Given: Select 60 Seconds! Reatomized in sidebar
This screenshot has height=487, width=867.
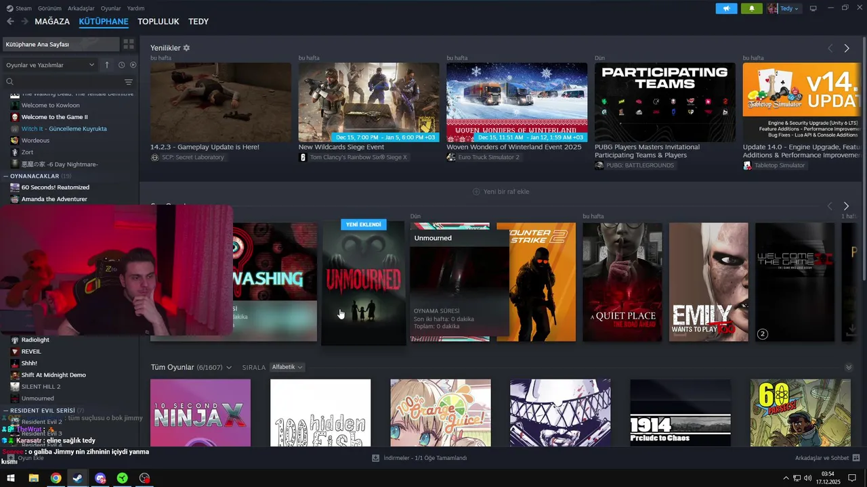Looking at the screenshot, I should pyautogui.click(x=55, y=187).
